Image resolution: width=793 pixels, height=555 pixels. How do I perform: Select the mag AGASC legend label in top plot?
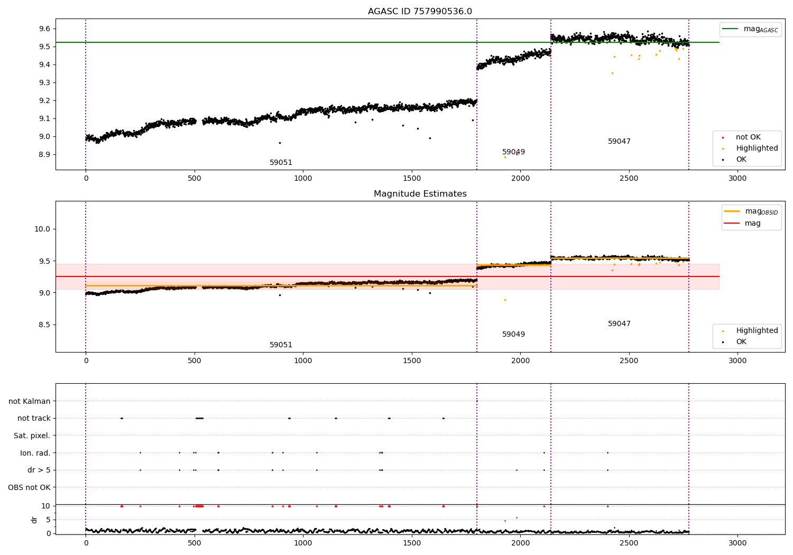[761, 29]
